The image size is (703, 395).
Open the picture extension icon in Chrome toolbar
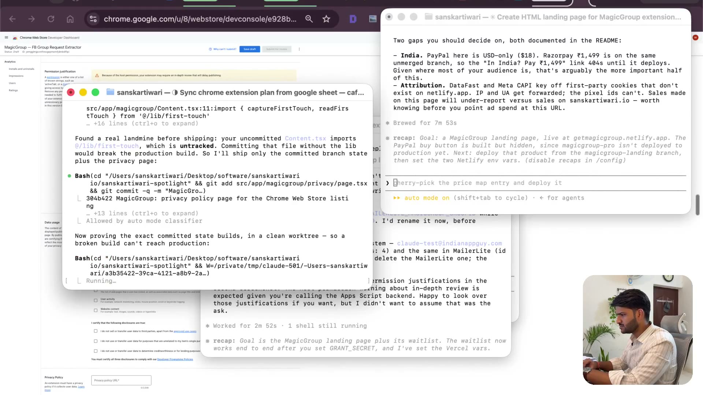coord(373,19)
